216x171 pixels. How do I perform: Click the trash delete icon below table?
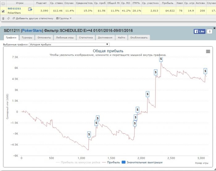point(3,18)
